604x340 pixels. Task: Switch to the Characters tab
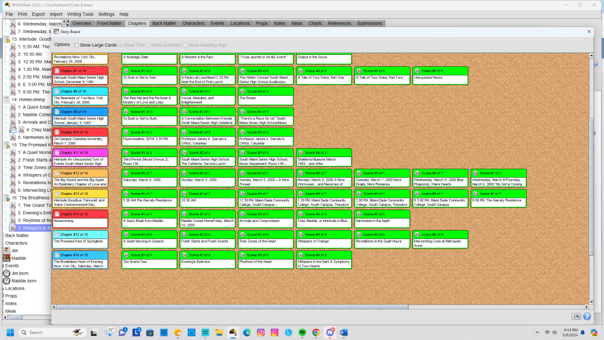[193, 23]
